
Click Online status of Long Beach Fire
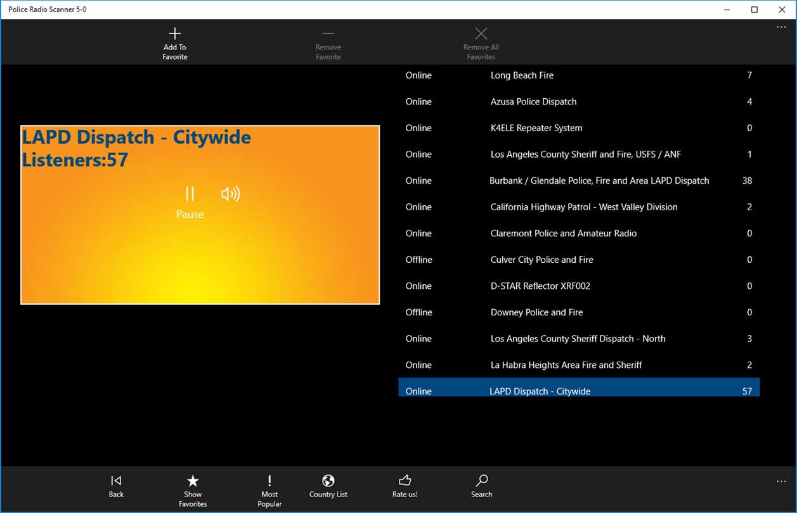(418, 75)
